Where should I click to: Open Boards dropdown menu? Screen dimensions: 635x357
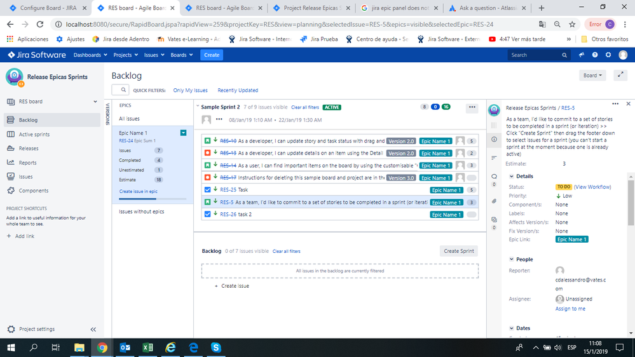[181, 55]
